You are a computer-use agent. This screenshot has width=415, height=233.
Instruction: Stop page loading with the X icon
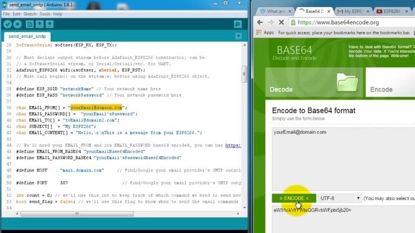[x=281, y=23]
